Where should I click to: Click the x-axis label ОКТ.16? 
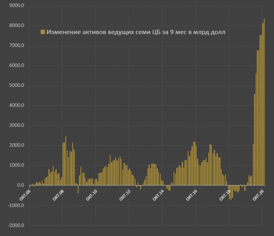(191, 195)
